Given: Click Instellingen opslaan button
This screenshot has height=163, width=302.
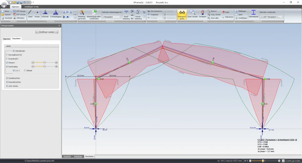Looking at the screenshot, I should pyautogui.click(x=47, y=32).
